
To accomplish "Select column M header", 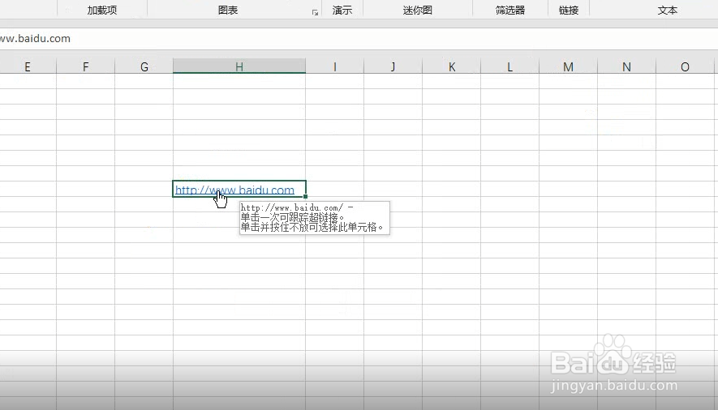I will [568, 66].
